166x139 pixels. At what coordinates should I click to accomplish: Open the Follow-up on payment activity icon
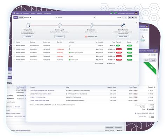pos(69,53)
